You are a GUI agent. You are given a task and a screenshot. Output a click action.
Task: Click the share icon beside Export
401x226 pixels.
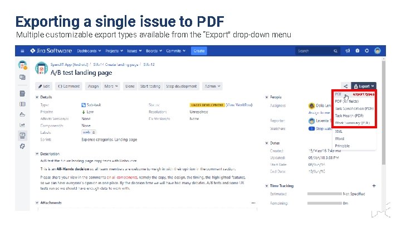pyautogui.click(x=345, y=86)
